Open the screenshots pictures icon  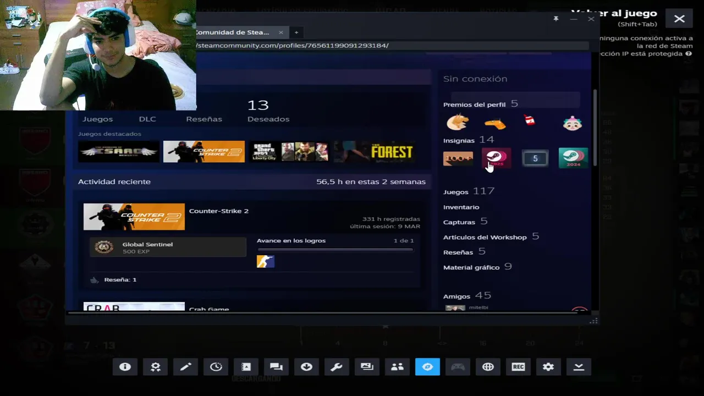point(367,367)
